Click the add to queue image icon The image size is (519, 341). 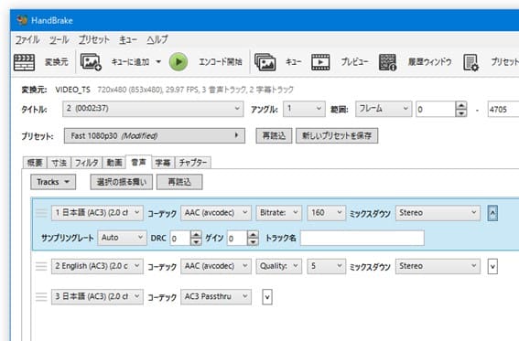click(91, 62)
